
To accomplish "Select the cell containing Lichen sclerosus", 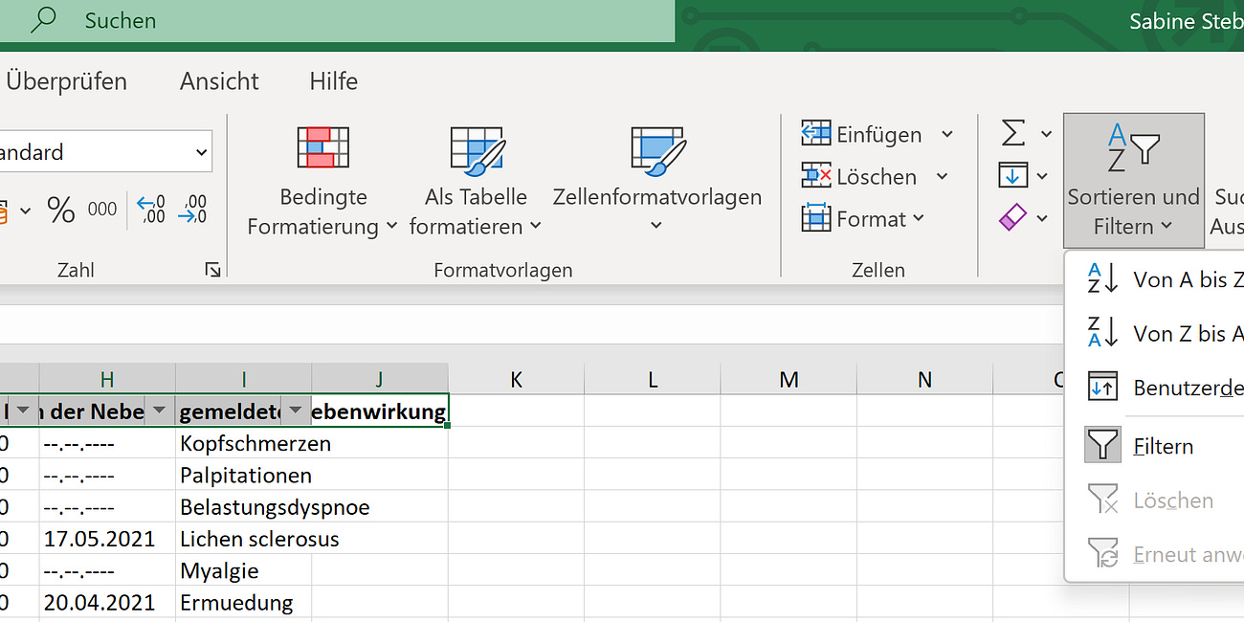I will [x=244, y=539].
